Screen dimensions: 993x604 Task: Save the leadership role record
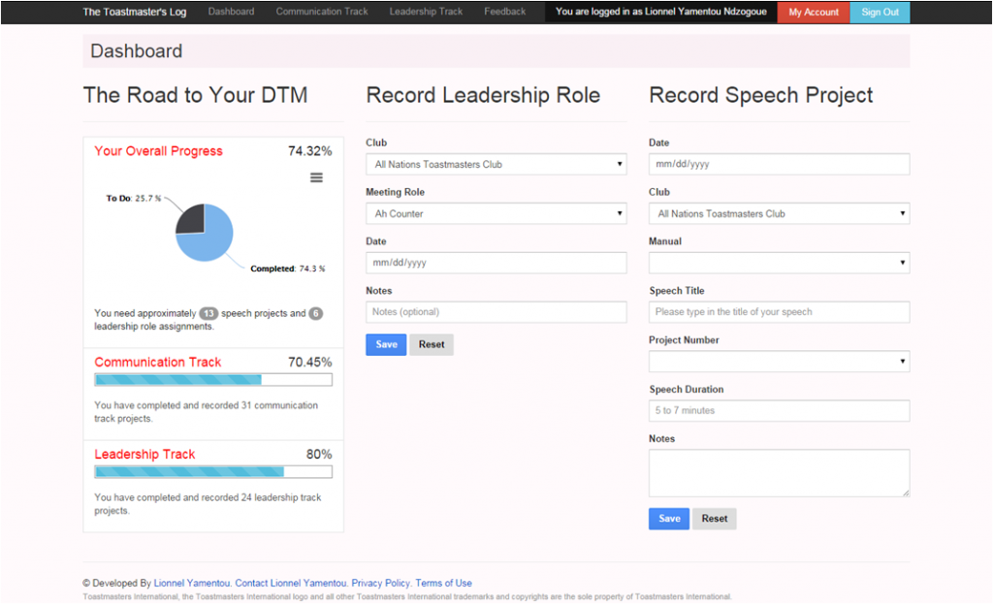click(x=386, y=344)
